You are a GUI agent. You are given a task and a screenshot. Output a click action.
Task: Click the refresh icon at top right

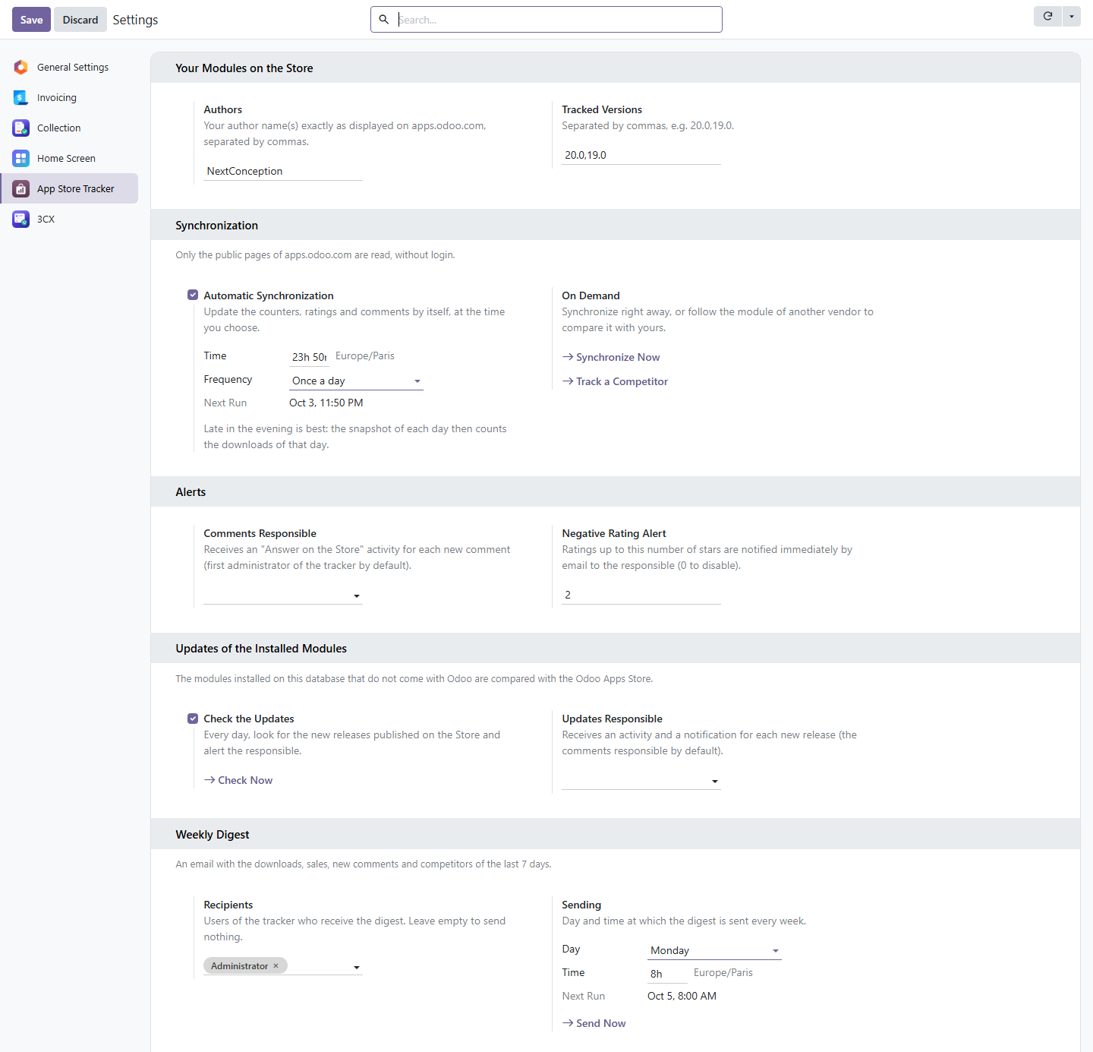click(1048, 16)
